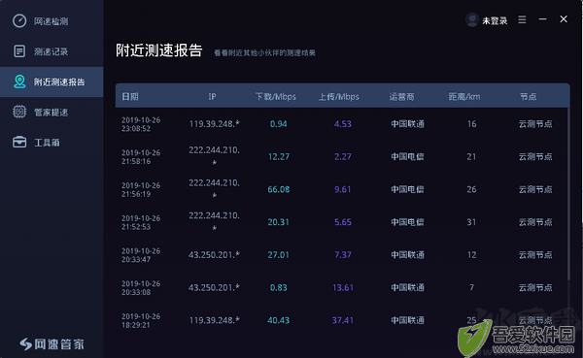Click download value 0.94

279,124
